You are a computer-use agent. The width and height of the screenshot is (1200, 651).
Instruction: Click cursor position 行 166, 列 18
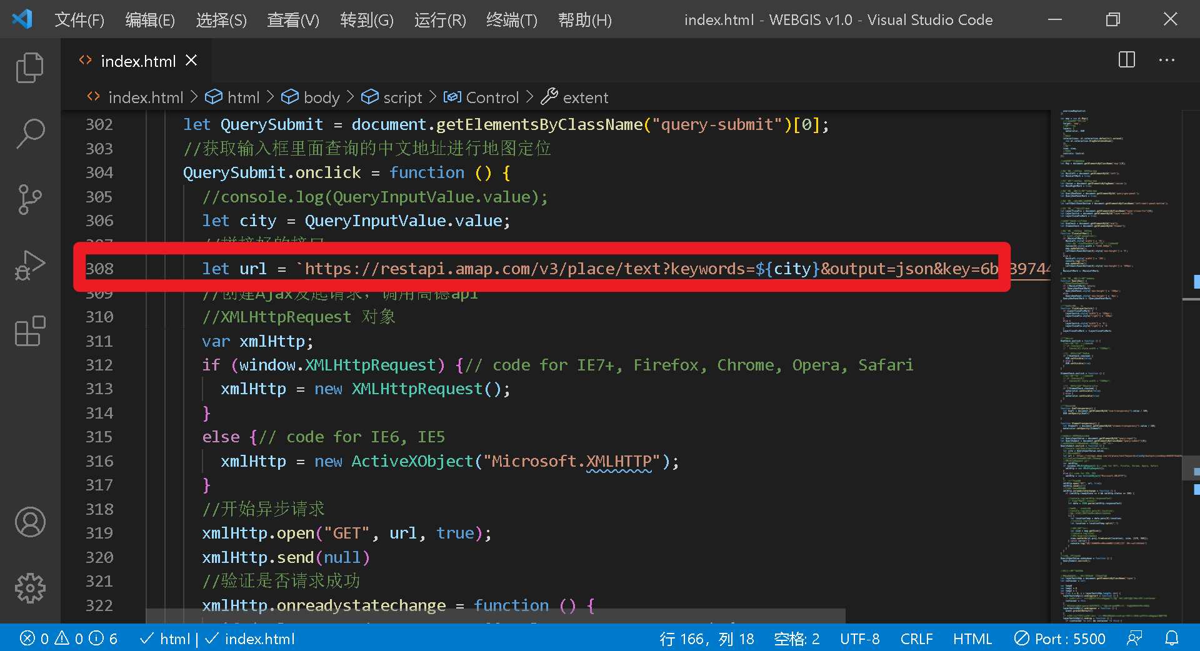pyautogui.click(x=707, y=639)
